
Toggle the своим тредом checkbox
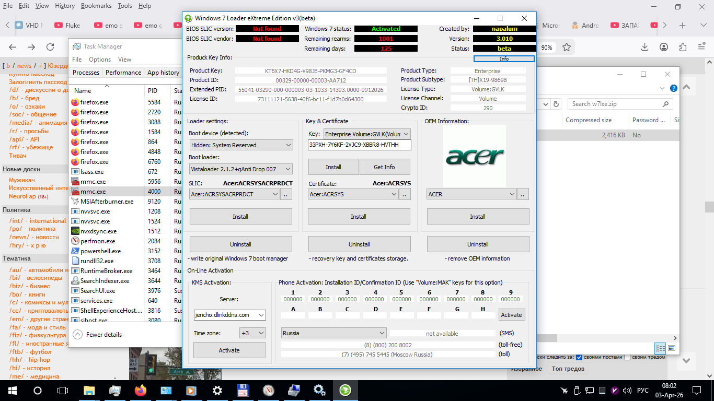point(627,357)
